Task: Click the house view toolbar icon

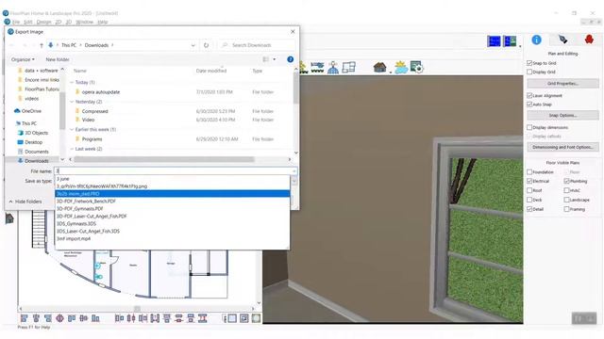Action: pyautogui.click(x=379, y=68)
